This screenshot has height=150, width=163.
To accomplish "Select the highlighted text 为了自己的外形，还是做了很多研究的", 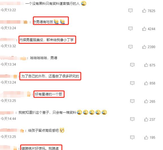I will tap(50, 76).
